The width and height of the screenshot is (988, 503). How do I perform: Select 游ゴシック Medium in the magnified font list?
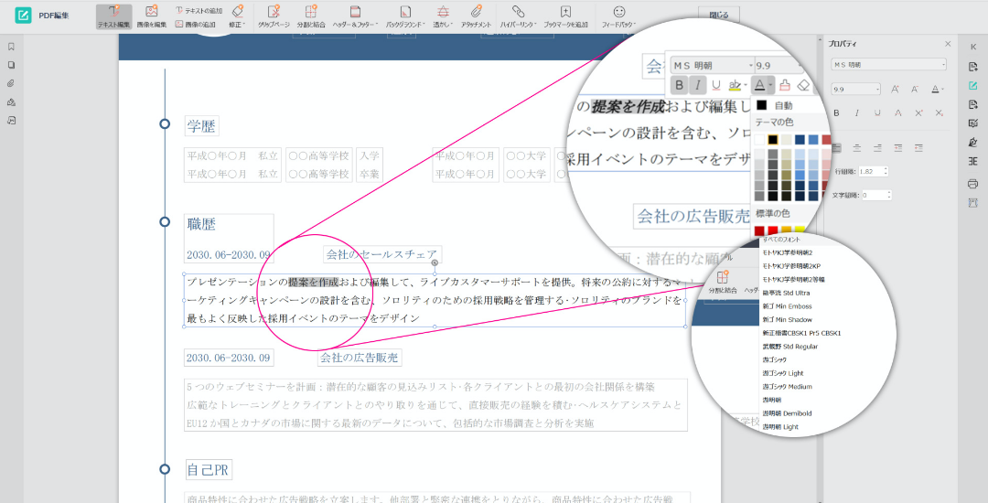(787, 387)
